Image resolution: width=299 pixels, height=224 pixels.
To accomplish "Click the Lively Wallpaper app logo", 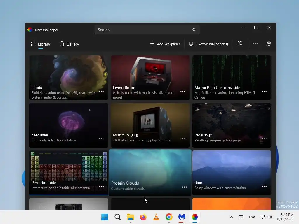I will pyautogui.click(x=29, y=30).
